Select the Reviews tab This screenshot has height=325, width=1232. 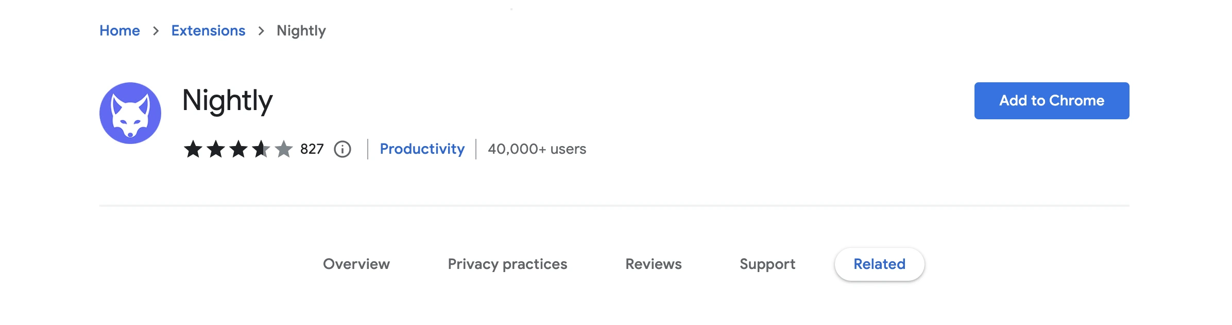point(654,264)
